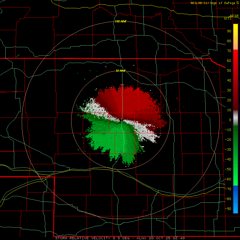Image resolution: width=240 pixels, height=240 pixels.
Task: Click the -10 value on the velocity scale
Action: tap(228, 130)
